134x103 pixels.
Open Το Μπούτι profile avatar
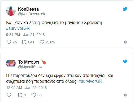[11, 63]
